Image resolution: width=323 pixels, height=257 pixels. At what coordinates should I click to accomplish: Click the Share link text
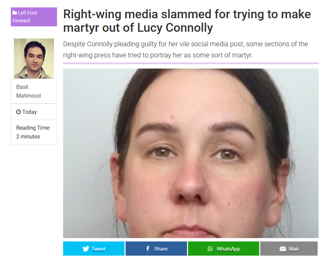click(161, 249)
